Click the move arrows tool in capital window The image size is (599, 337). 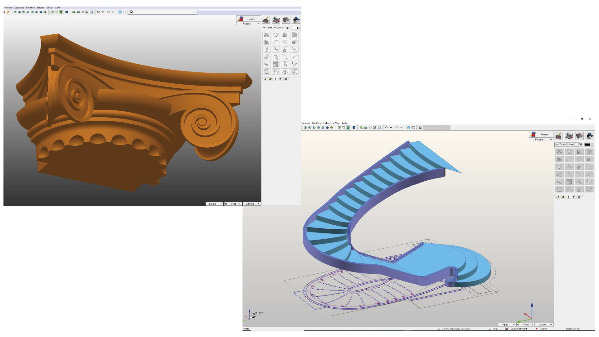pos(266,35)
